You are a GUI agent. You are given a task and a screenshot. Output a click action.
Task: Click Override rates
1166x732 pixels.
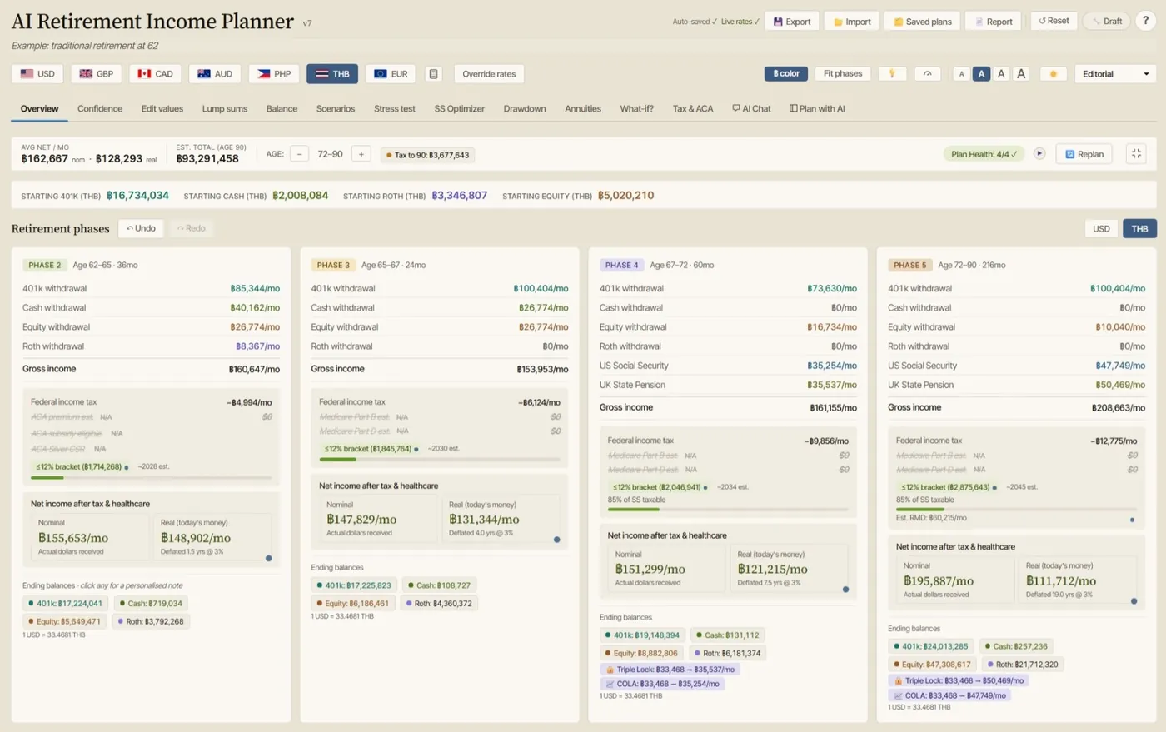(489, 74)
